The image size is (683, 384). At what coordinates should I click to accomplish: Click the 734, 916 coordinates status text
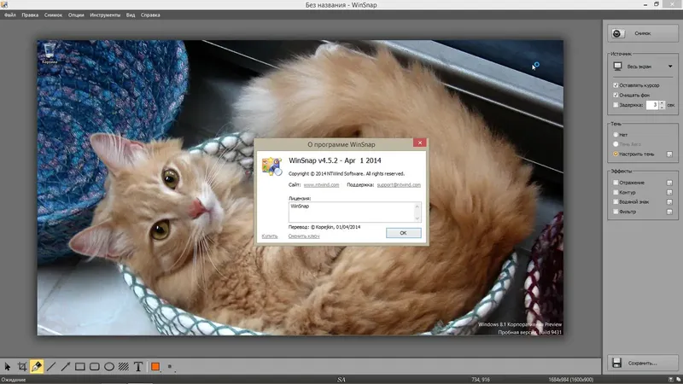pos(480,380)
